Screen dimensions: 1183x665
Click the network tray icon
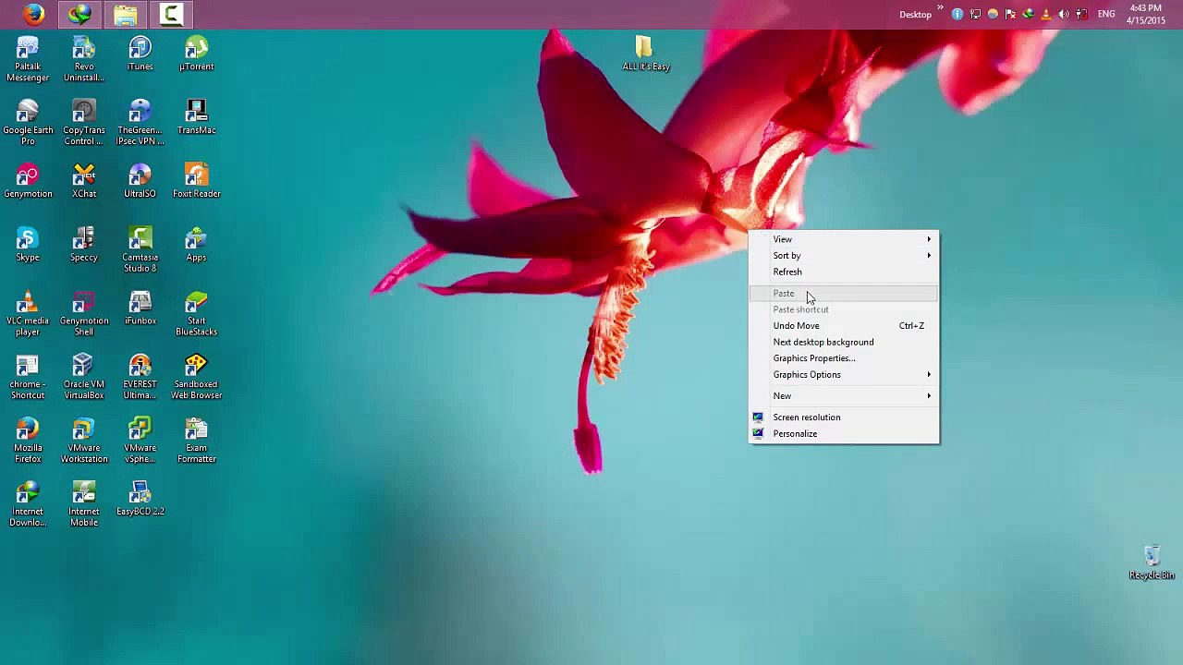975,15
